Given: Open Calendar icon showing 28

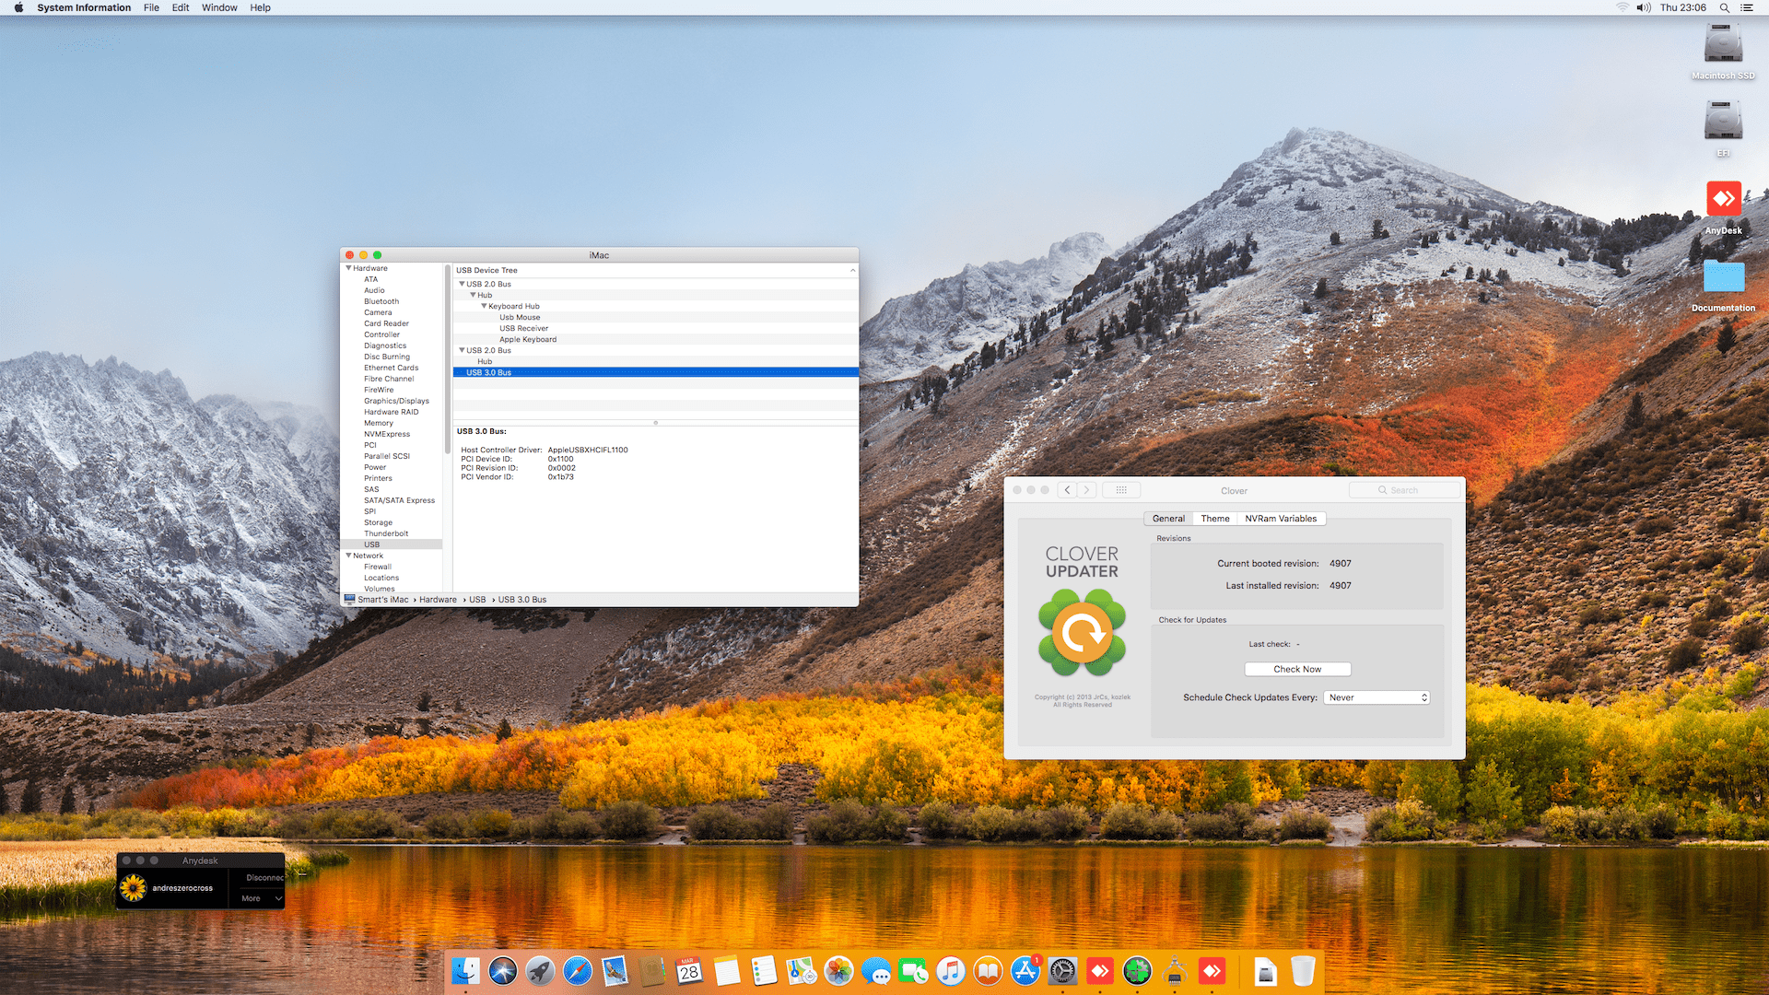Looking at the screenshot, I should point(689,970).
